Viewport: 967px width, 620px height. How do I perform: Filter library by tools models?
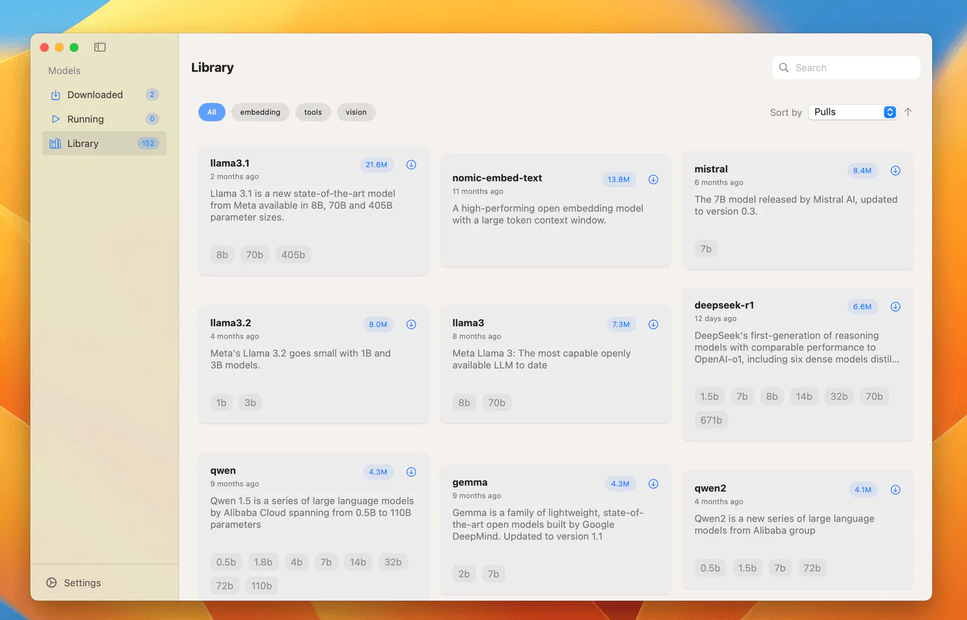coord(313,112)
